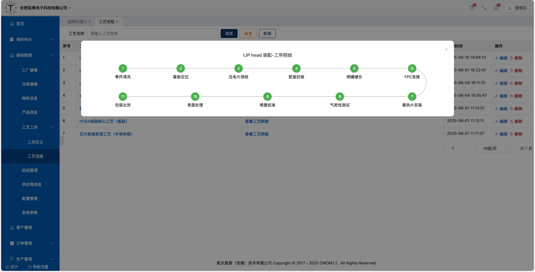The width and height of the screenshot is (535, 272).
Task: Open the 10条/页 page size dropdown
Action: (493, 148)
